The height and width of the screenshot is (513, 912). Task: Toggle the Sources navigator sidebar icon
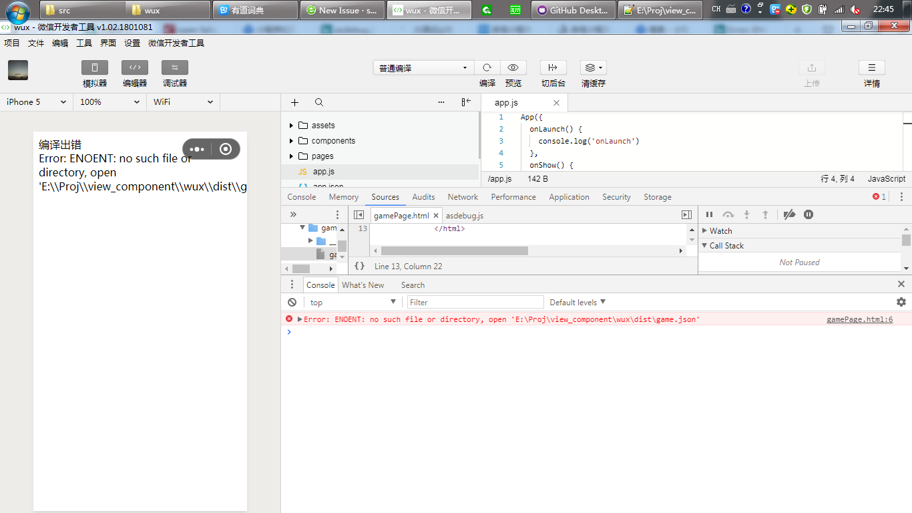pos(359,215)
